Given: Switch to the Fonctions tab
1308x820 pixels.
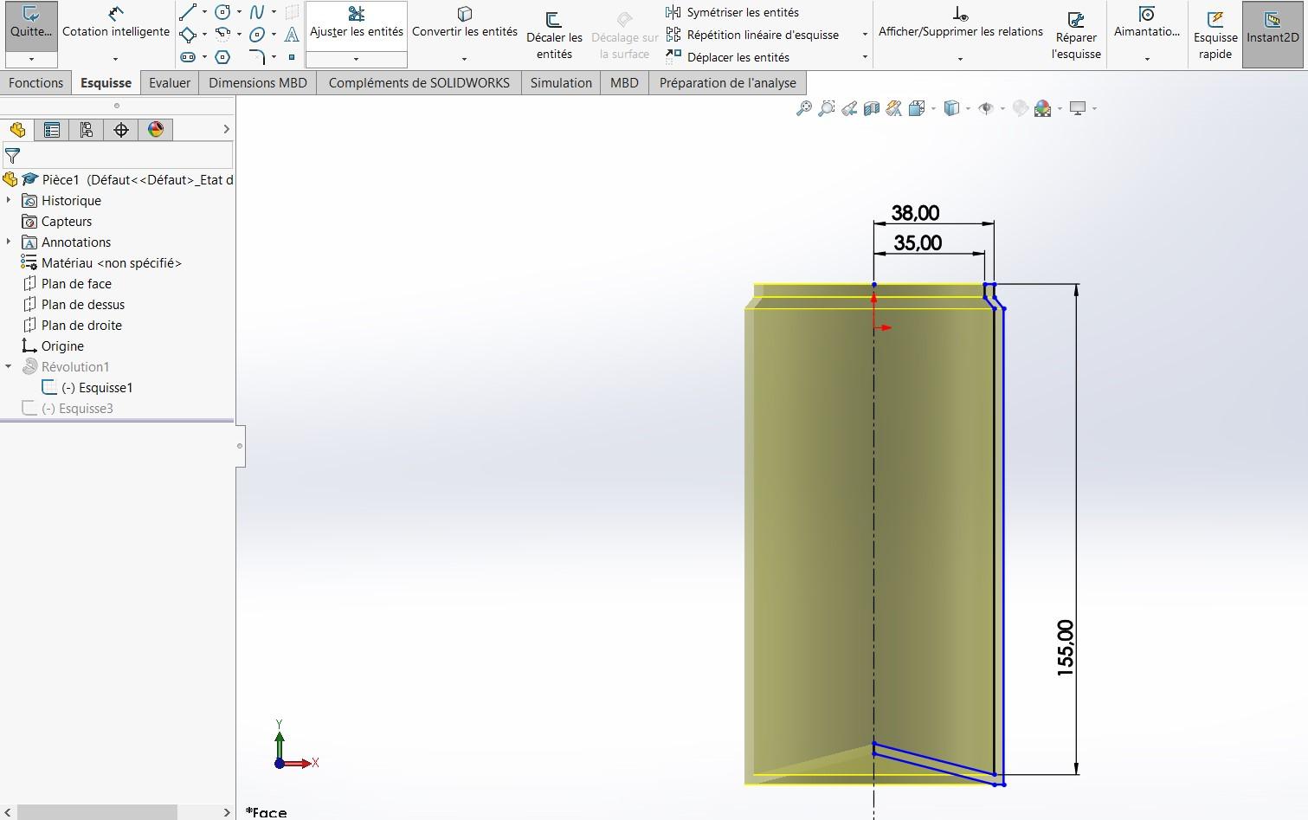Looking at the screenshot, I should (x=36, y=83).
